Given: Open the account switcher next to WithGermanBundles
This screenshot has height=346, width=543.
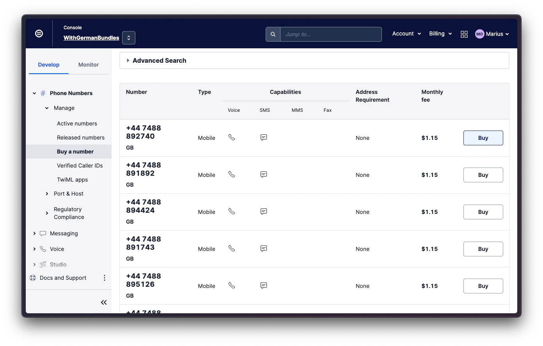Looking at the screenshot, I should [129, 38].
